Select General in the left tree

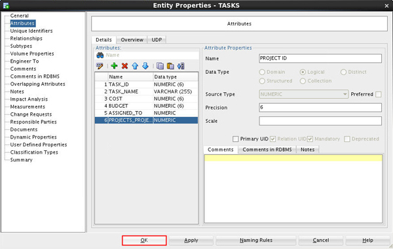point(19,16)
